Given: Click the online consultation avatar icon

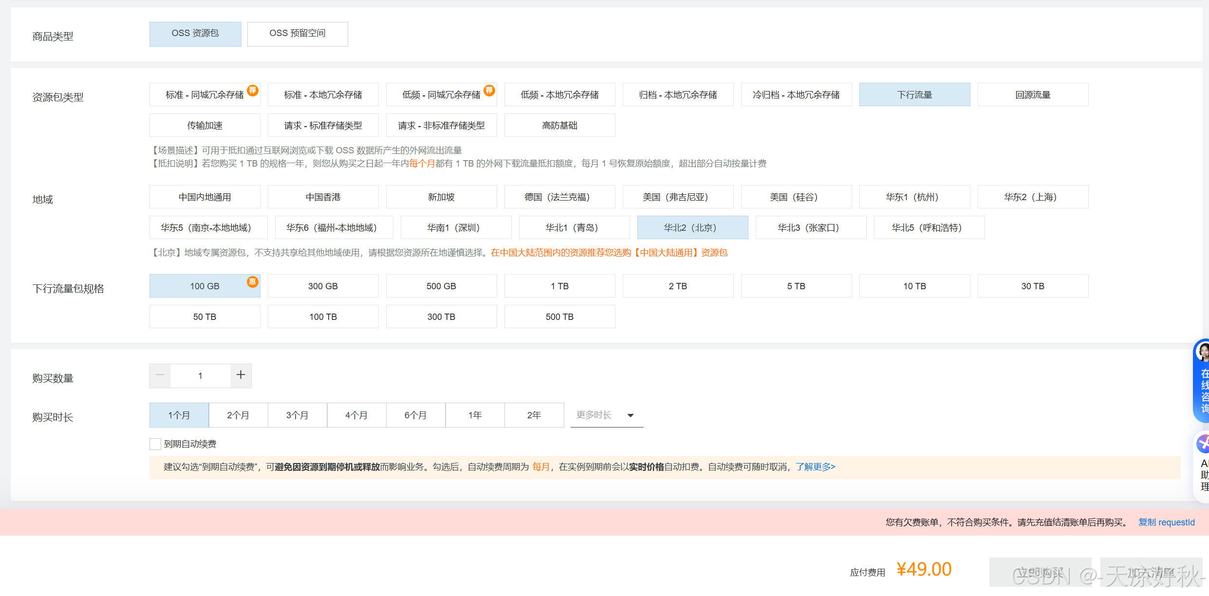Looking at the screenshot, I should 1202,352.
